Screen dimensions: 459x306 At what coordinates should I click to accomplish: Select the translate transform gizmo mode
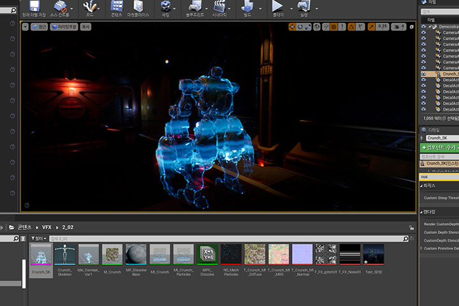292,27
